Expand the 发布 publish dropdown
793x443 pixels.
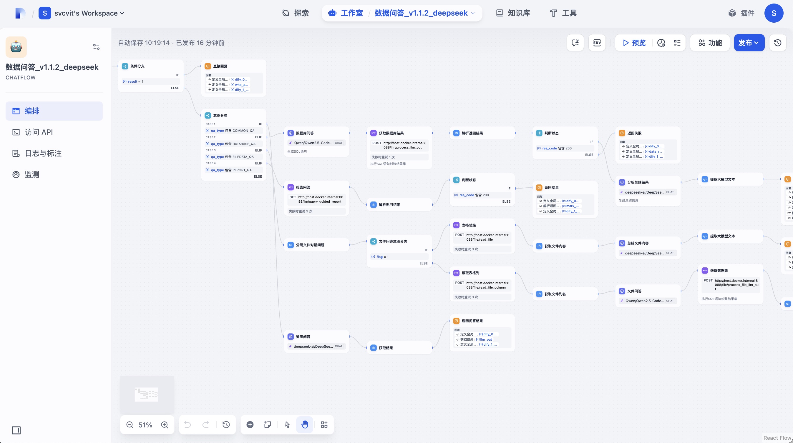(749, 43)
